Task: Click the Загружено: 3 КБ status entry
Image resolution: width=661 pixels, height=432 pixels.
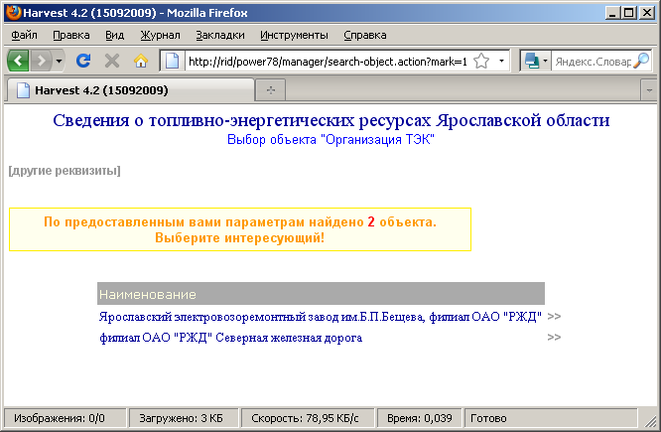Action: point(184,418)
